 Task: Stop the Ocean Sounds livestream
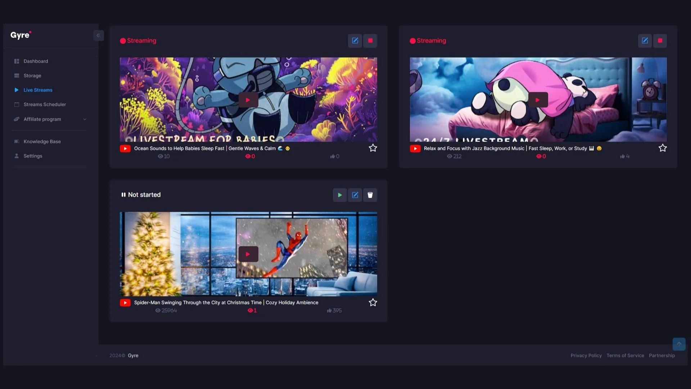click(370, 41)
